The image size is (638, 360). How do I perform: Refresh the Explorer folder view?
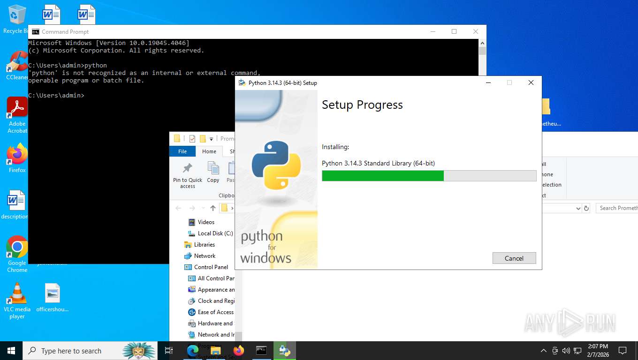(586, 208)
